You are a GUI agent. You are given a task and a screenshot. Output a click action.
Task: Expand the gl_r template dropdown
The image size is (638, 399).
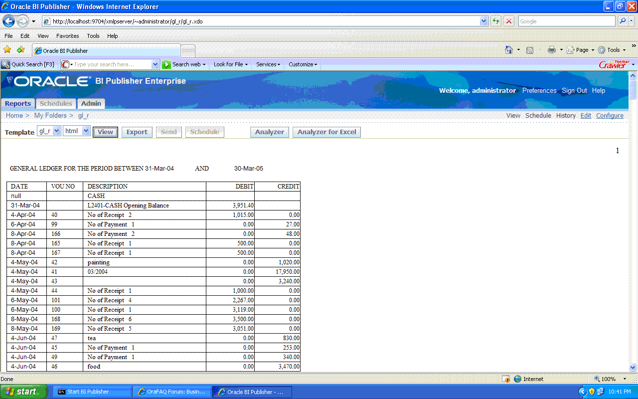(56, 131)
